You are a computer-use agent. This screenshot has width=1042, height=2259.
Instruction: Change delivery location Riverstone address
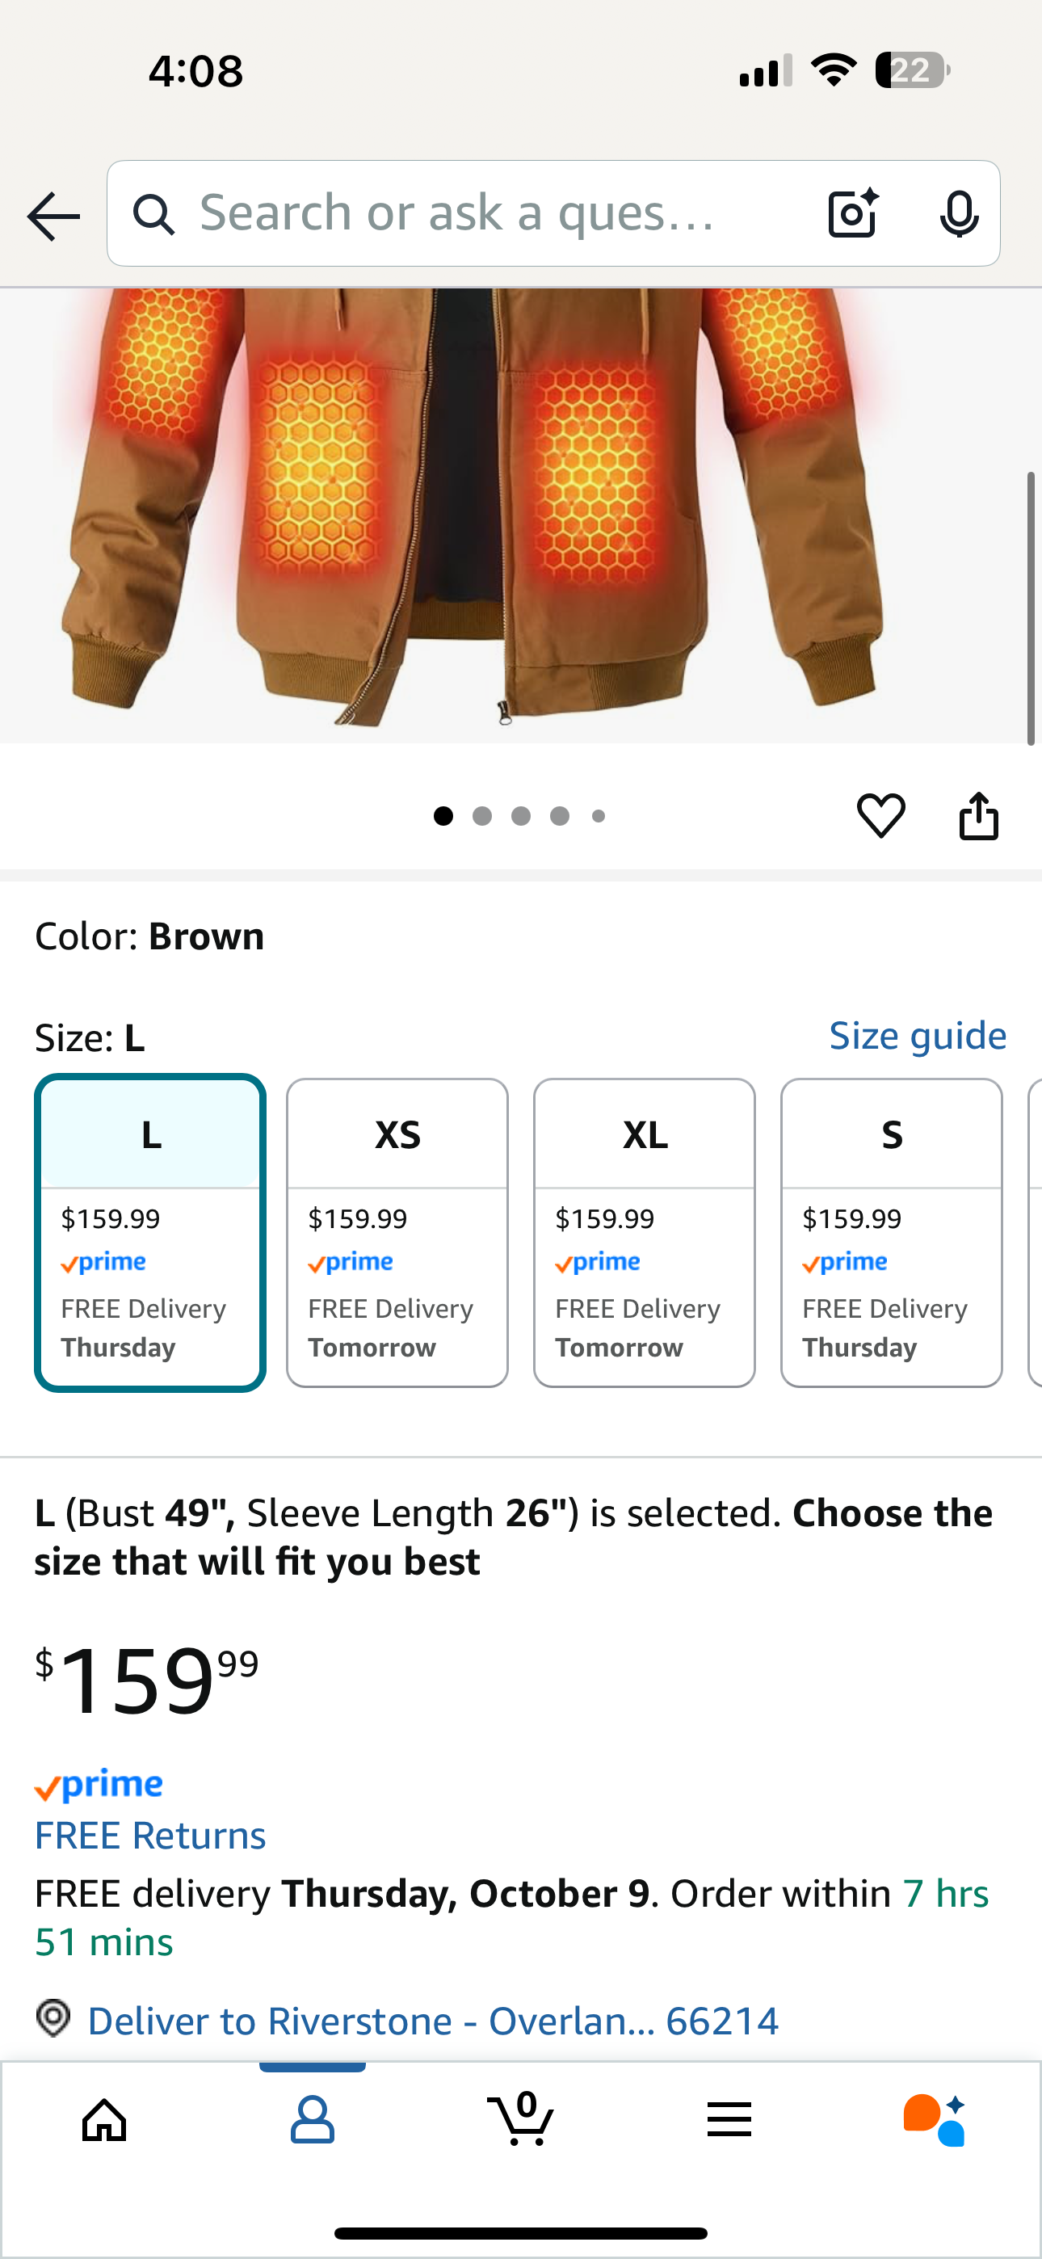pyautogui.click(x=432, y=2021)
